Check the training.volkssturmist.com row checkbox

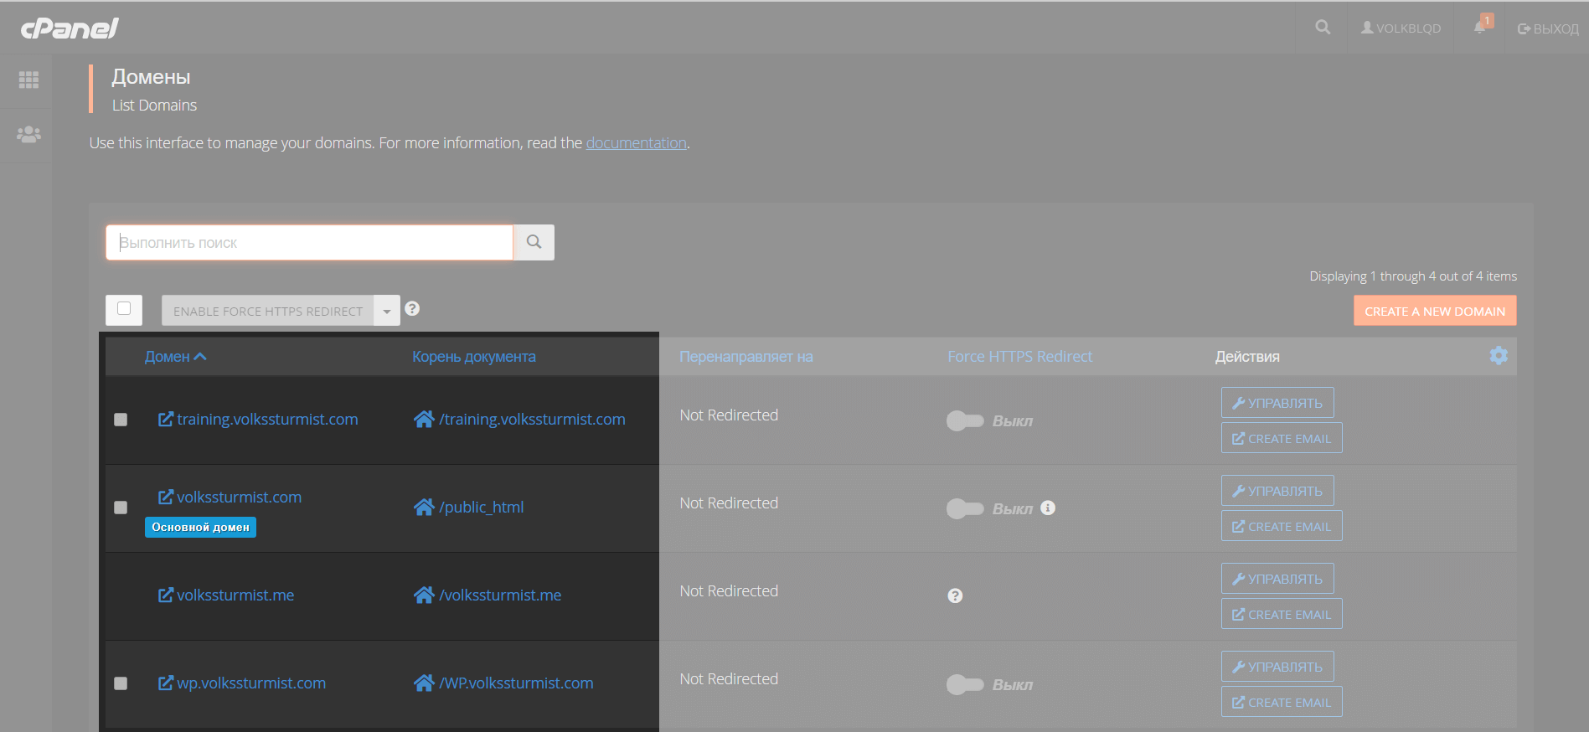[x=121, y=420]
